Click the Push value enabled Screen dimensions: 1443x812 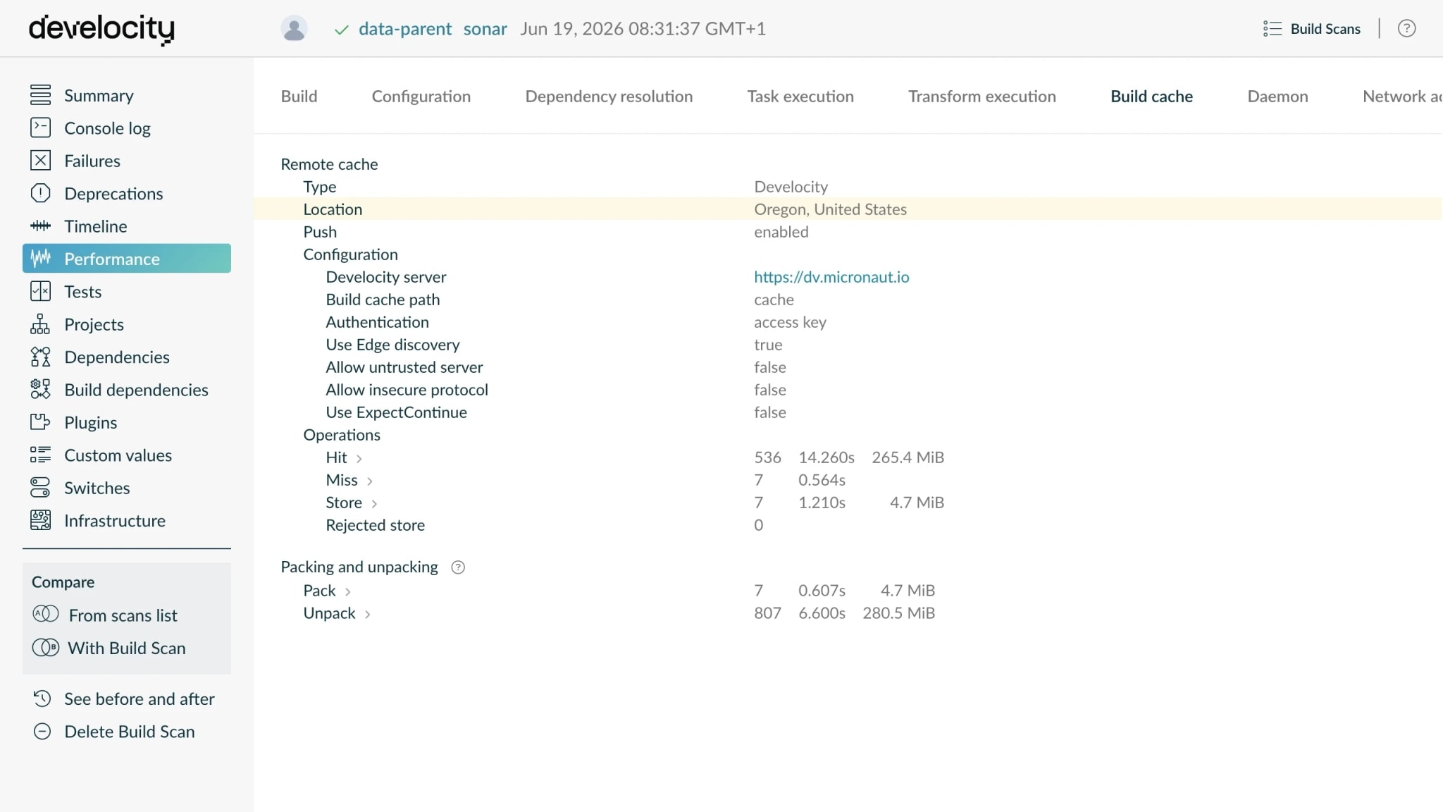pyautogui.click(x=781, y=231)
